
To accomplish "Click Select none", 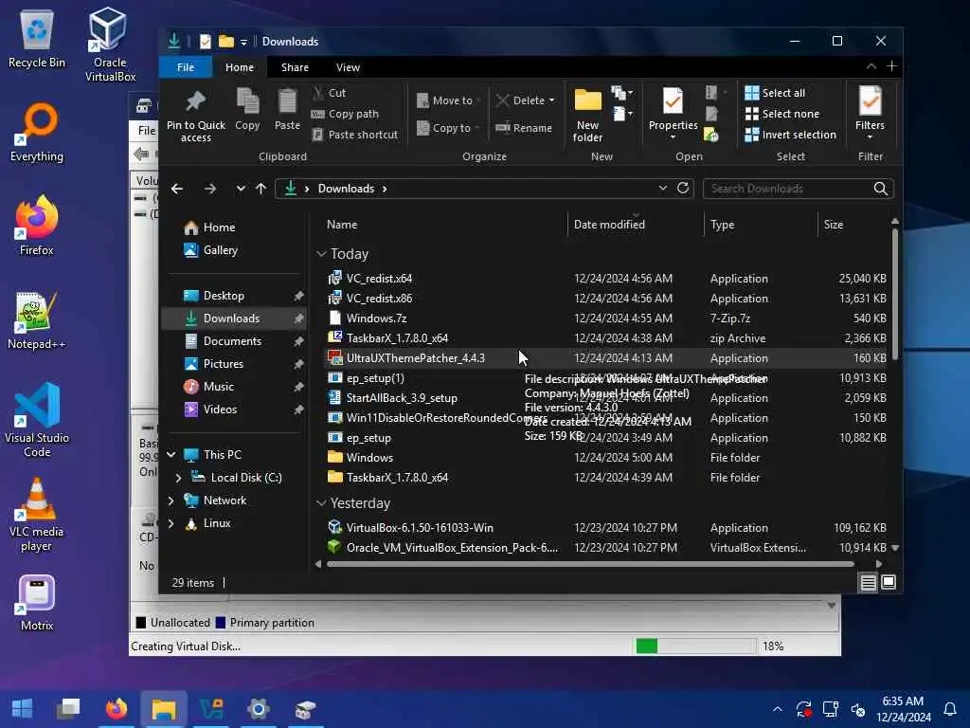I will pyautogui.click(x=781, y=114).
